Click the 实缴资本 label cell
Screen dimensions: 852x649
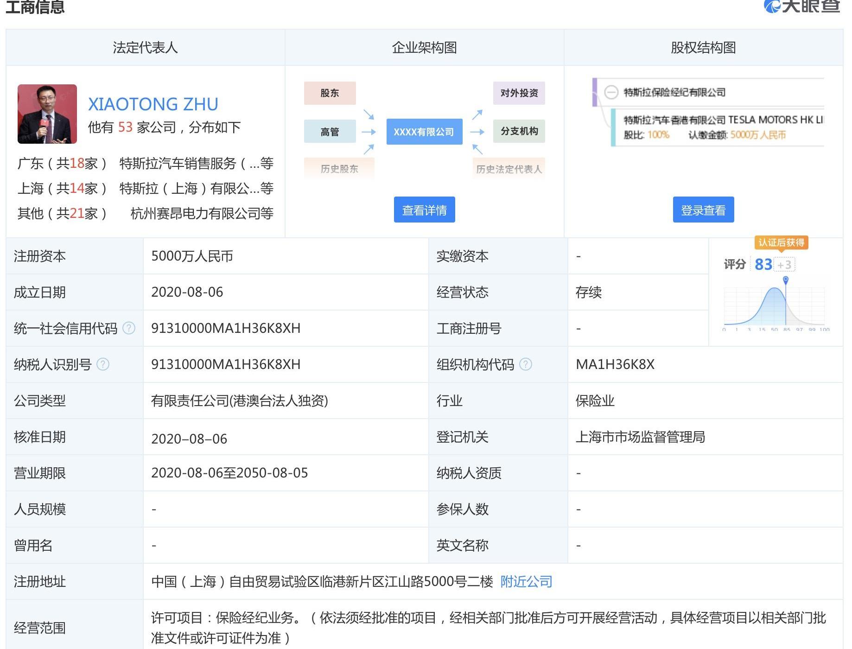[498, 256]
